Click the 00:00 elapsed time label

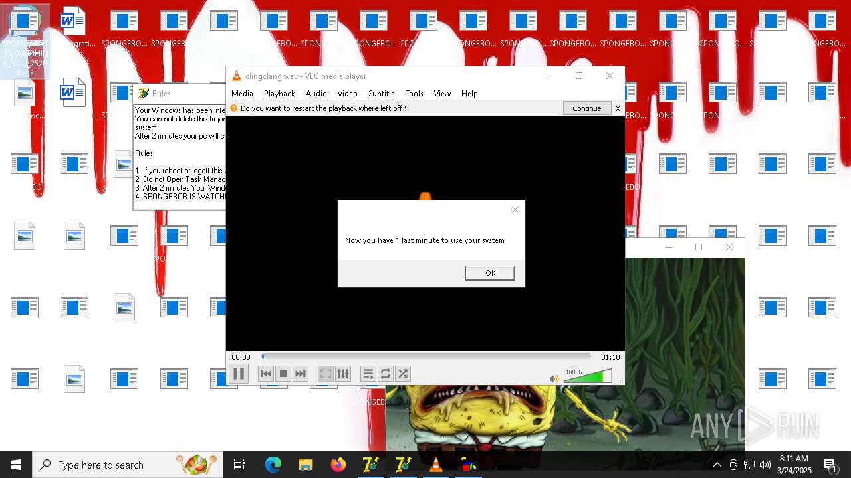tap(241, 357)
